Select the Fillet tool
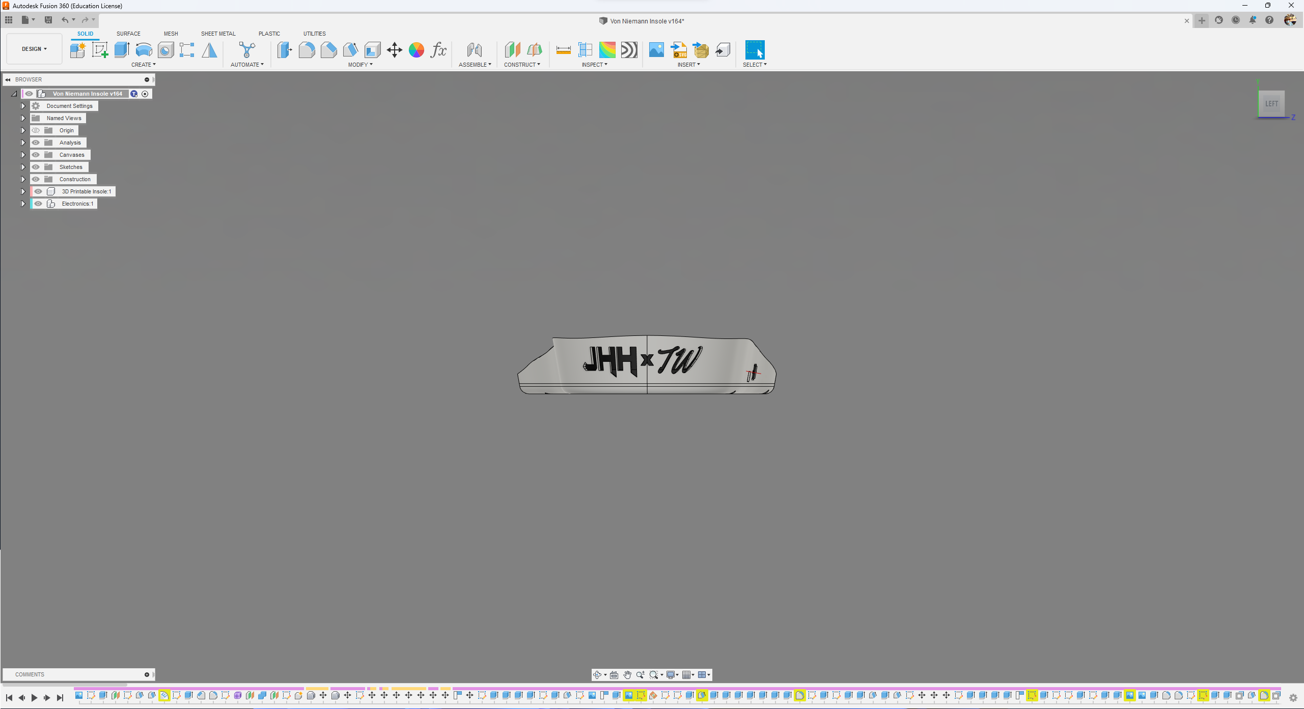The width and height of the screenshot is (1304, 709). pyautogui.click(x=307, y=50)
